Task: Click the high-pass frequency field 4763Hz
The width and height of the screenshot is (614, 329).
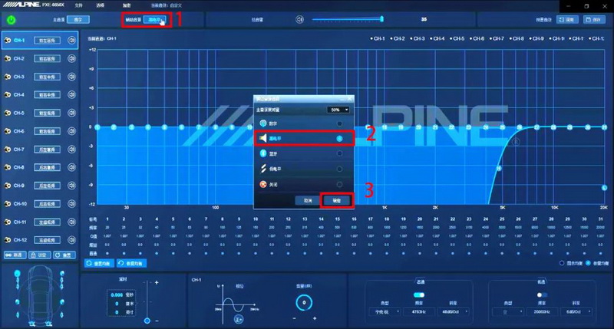Action: click(419, 312)
